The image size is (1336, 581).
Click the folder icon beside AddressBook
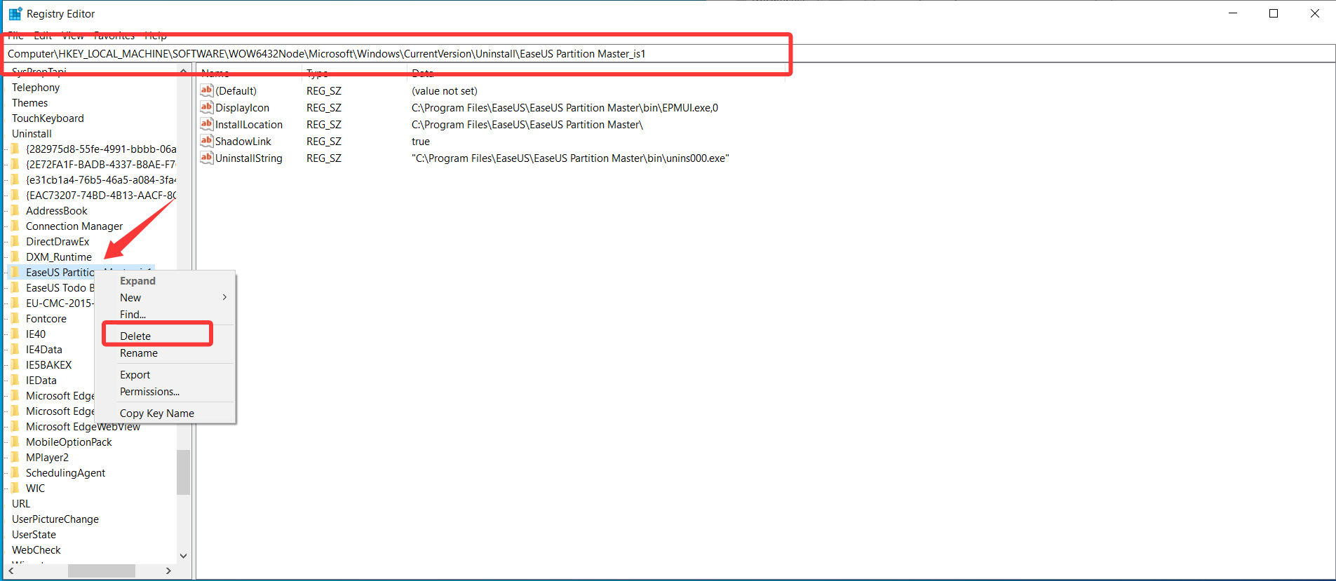pos(15,210)
